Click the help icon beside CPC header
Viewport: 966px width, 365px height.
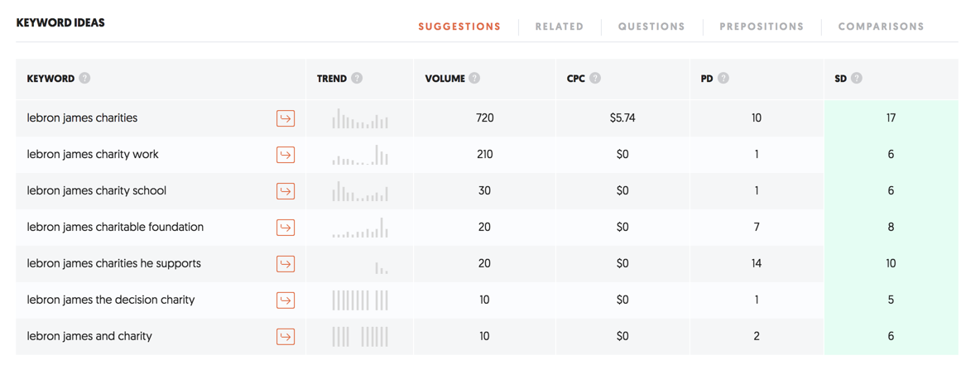click(595, 79)
